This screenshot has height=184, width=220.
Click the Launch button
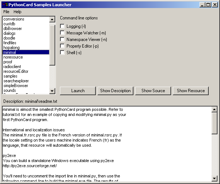pyautogui.click(x=78, y=91)
